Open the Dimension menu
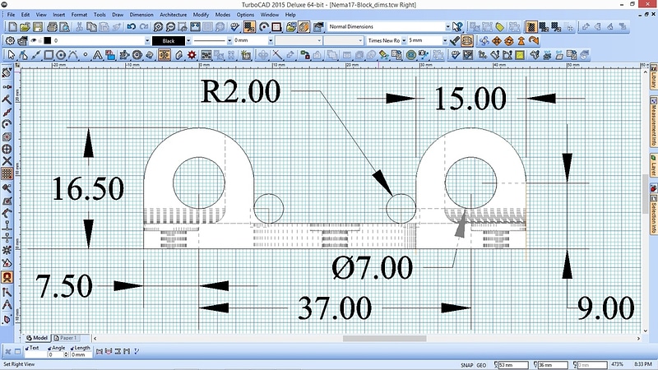This screenshot has height=370, width=658. 141,15
